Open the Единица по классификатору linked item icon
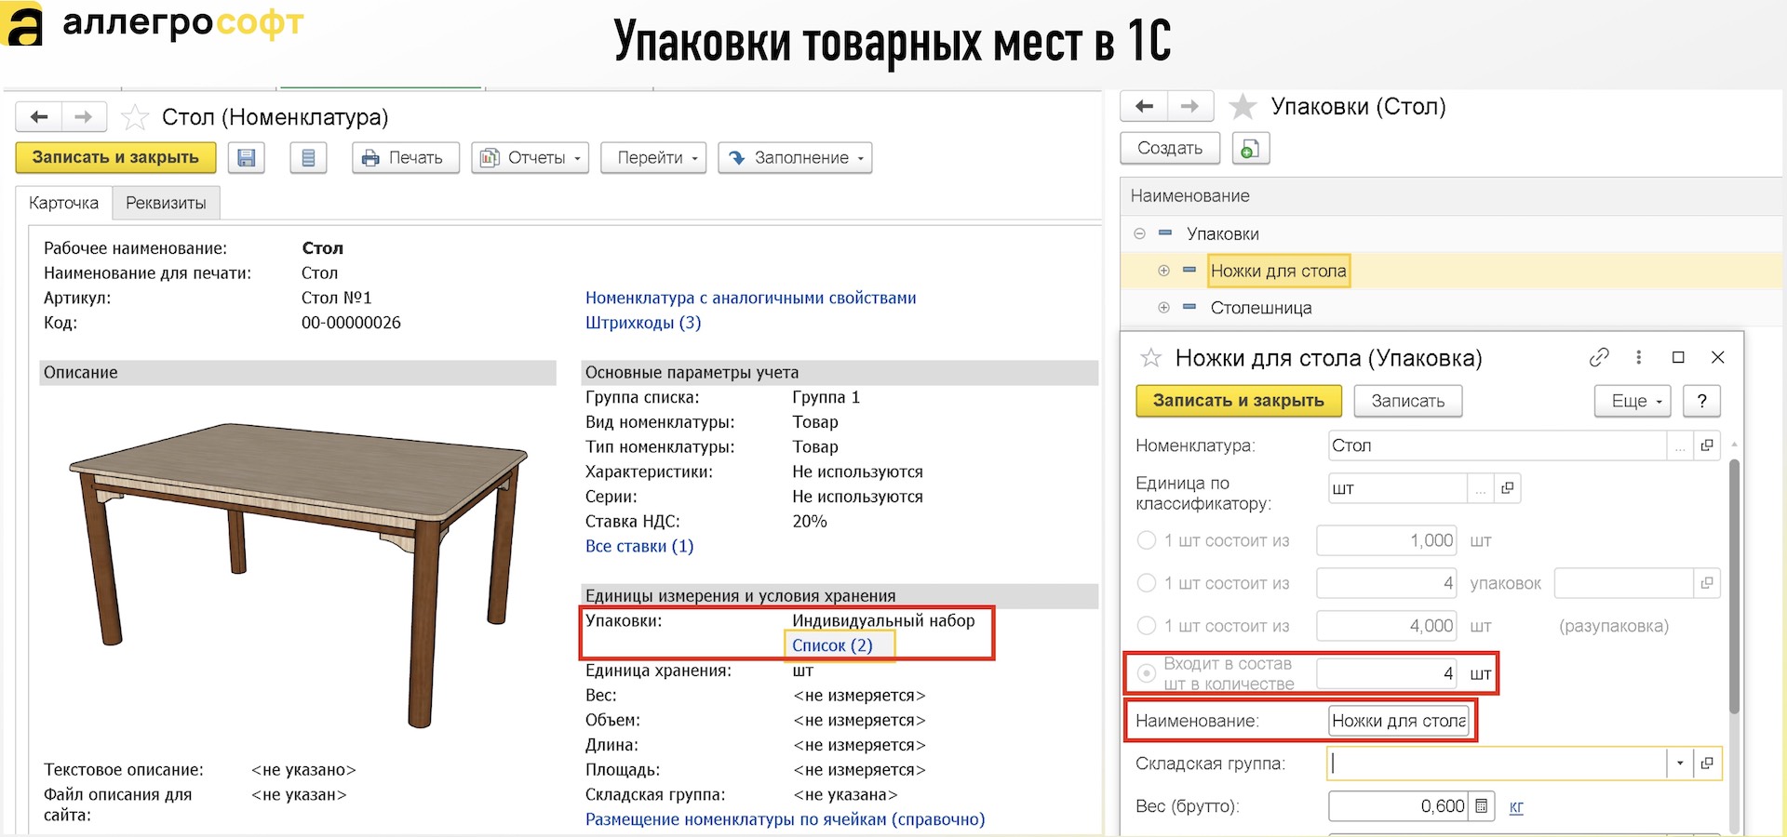 pos(1508,488)
